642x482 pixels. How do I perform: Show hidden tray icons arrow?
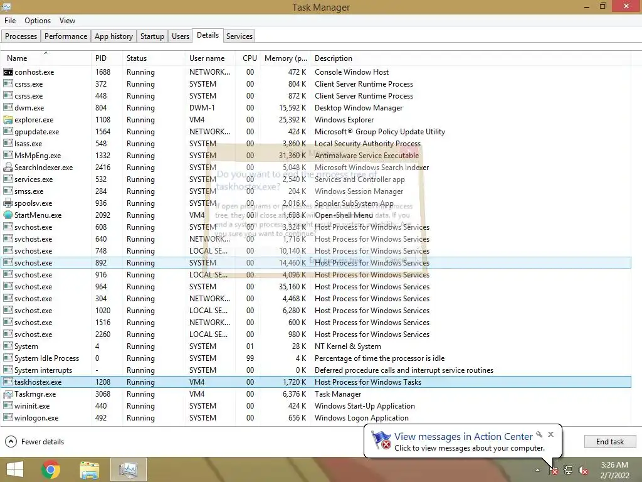coord(537,471)
